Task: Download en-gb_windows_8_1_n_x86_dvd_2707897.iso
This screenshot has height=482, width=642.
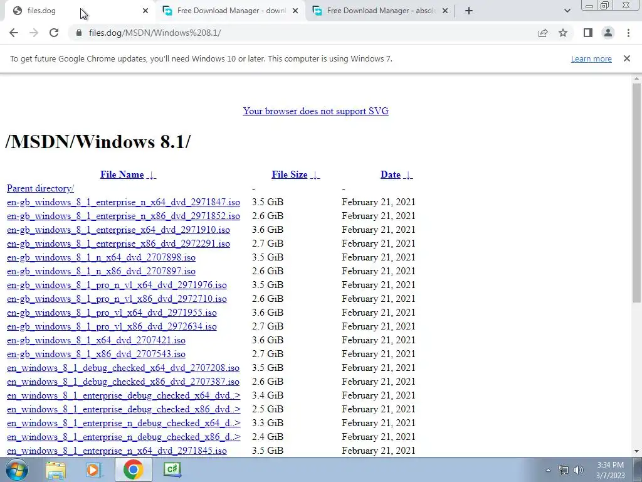Action: [x=101, y=271]
